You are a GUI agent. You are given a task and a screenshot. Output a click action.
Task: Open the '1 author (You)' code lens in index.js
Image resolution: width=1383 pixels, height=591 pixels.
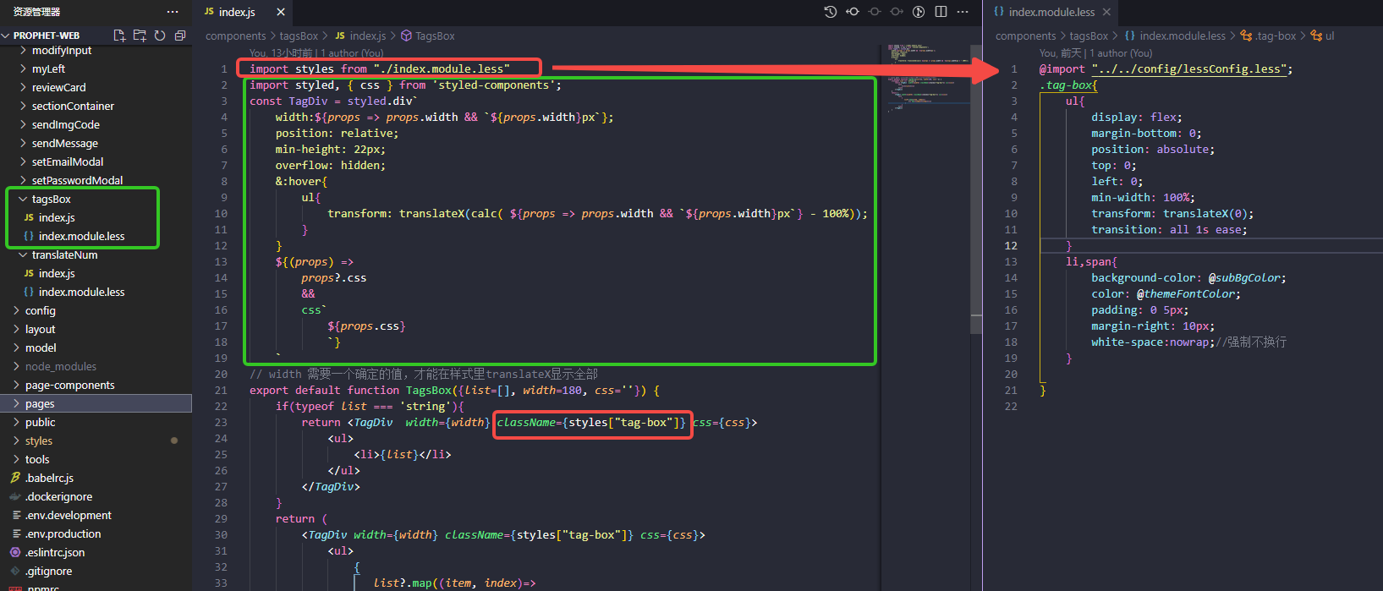click(352, 53)
